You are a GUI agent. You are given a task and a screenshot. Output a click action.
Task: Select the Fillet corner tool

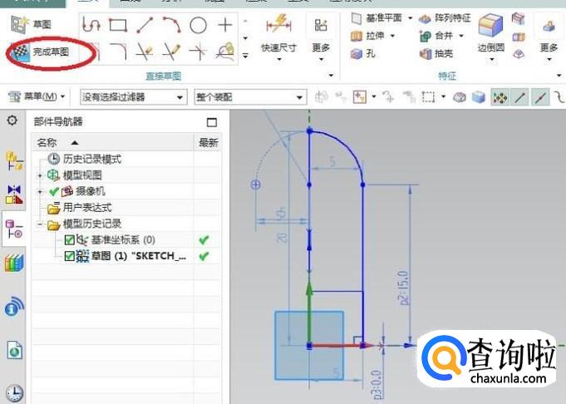click(118, 52)
